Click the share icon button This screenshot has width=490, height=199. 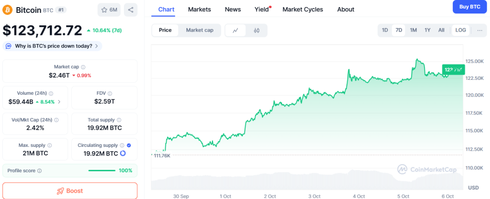(131, 10)
